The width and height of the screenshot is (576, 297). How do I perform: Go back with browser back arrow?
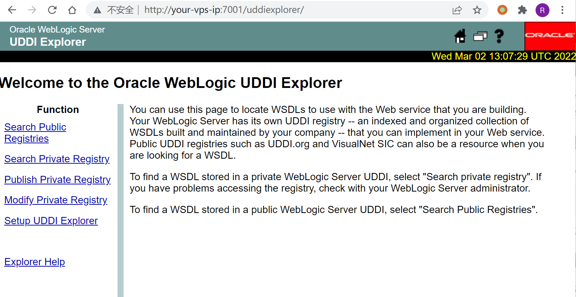coord(12,10)
